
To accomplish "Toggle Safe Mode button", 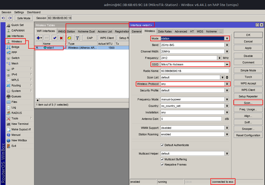I will coord(24,18).
